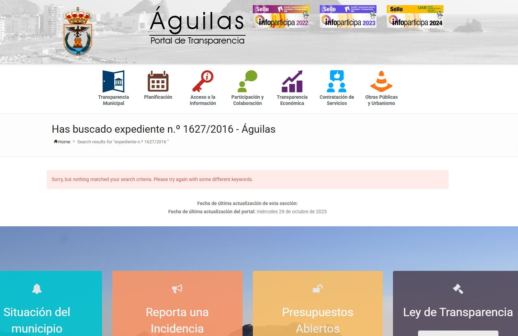This screenshot has height=336, width=518.
Task: Click the Águilas coat of arms logo
Action: pos(78,32)
